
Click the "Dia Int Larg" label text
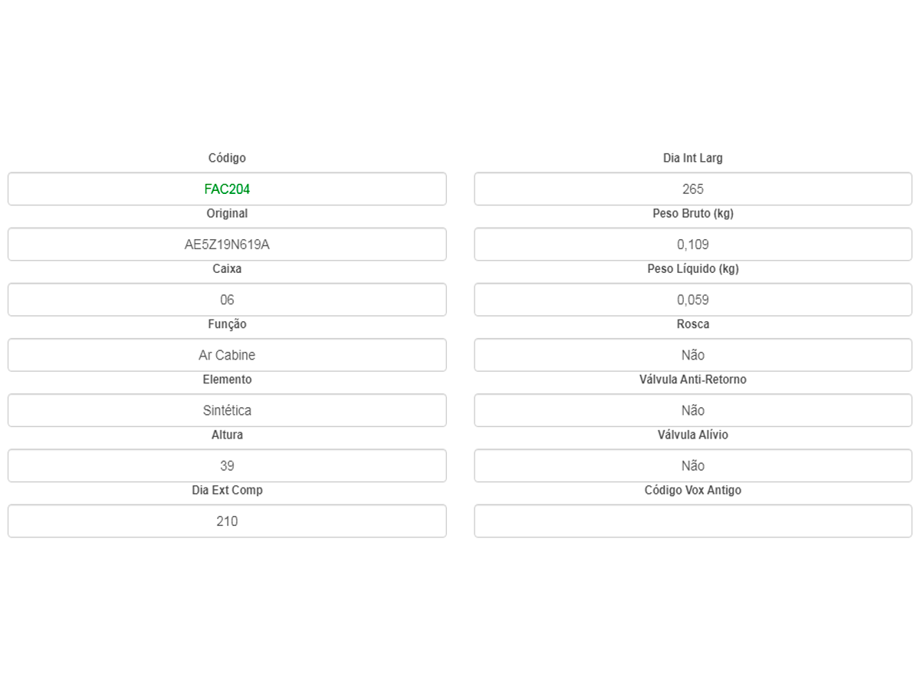click(x=692, y=158)
